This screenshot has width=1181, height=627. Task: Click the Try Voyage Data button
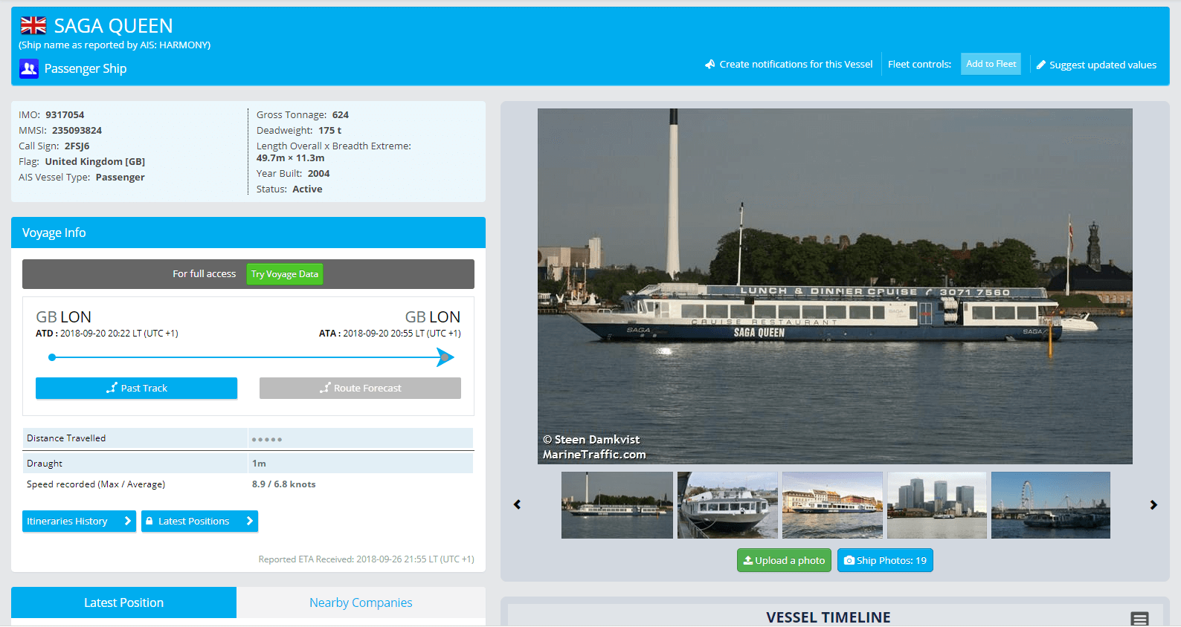[x=285, y=274]
